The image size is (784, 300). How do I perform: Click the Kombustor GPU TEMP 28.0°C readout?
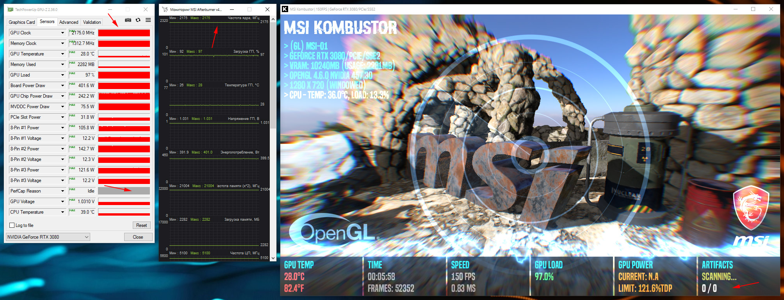(294, 277)
